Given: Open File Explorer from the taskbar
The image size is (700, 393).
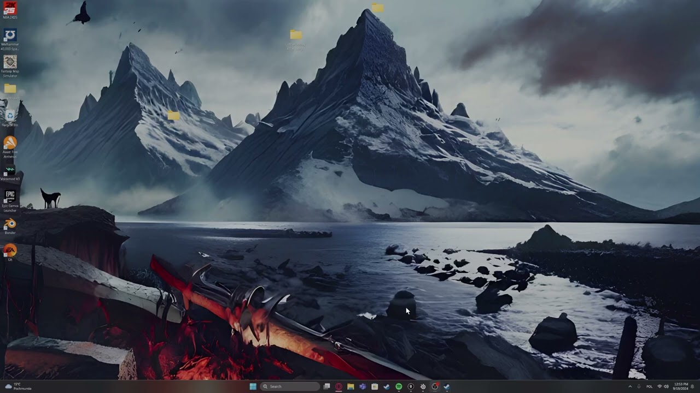Looking at the screenshot, I should (x=351, y=386).
